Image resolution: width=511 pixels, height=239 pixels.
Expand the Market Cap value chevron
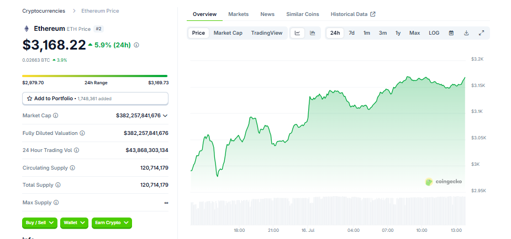[x=165, y=116]
